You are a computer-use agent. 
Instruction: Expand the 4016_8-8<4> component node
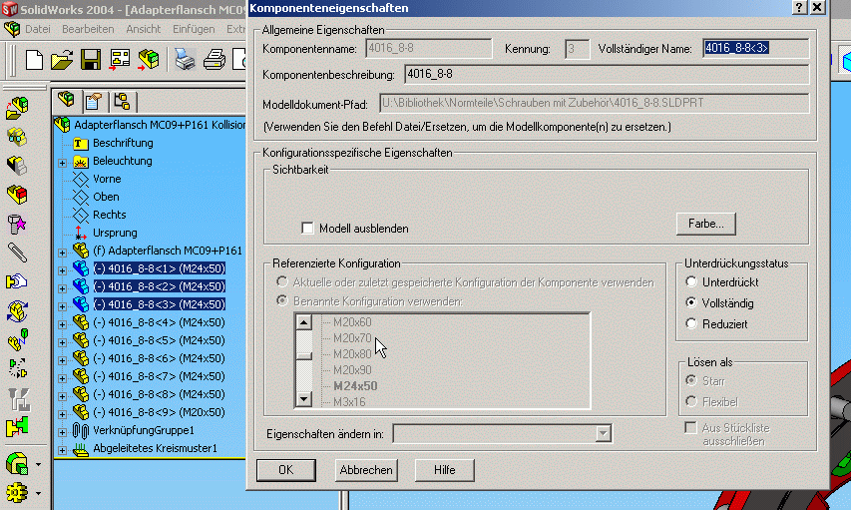(63, 324)
